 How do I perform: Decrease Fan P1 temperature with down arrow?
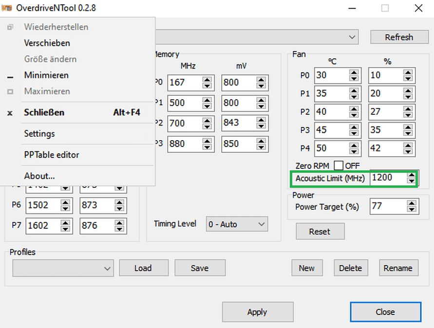[354, 97]
